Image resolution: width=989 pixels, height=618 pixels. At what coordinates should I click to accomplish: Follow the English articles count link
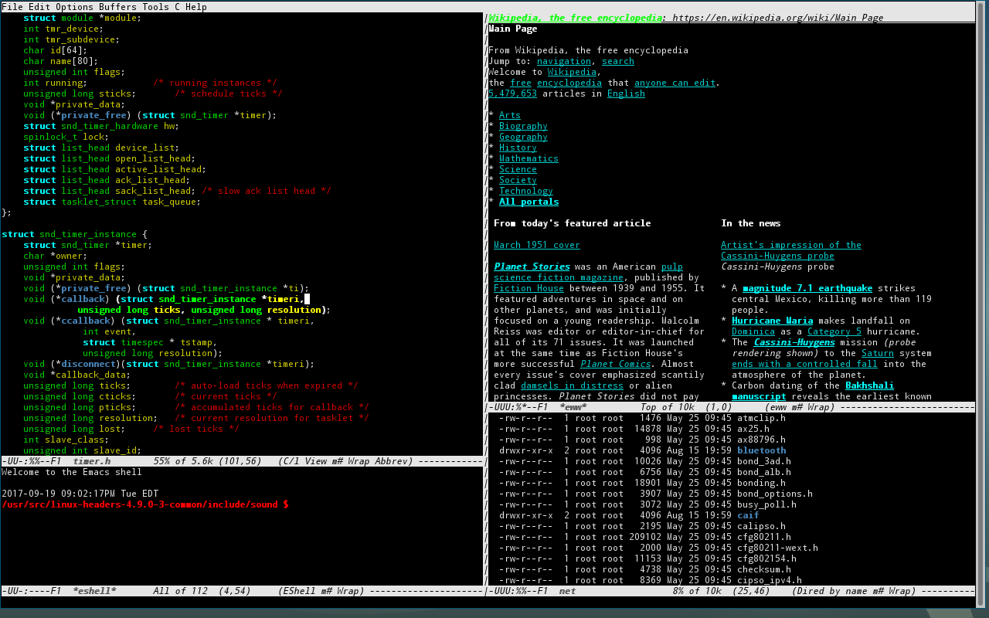tap(626, 93)
